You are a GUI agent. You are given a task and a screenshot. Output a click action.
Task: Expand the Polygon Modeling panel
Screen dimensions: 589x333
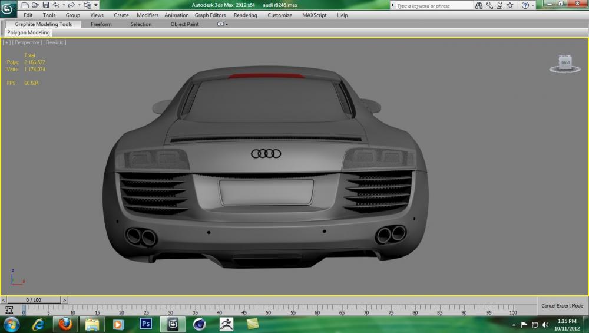[x=28, y=32]
